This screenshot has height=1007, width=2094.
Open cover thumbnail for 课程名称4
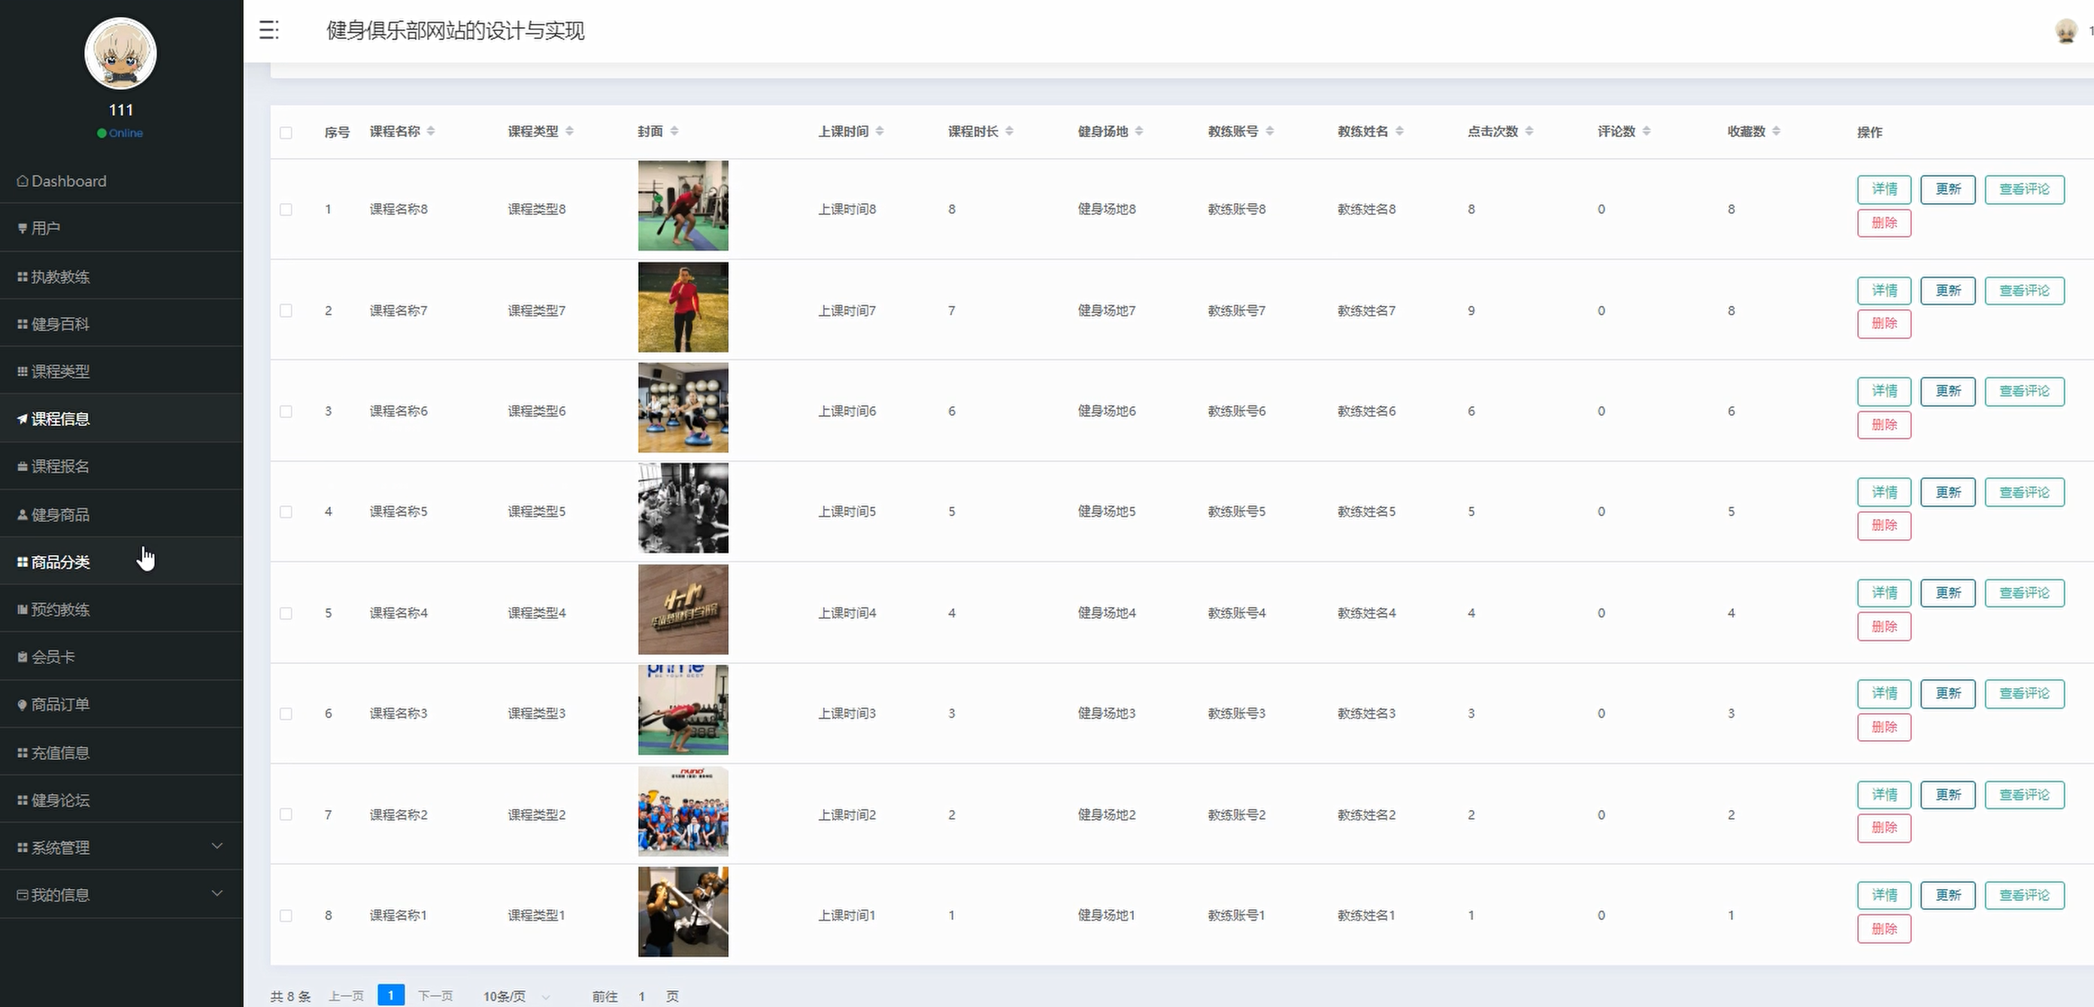click(x=683, y=608)
